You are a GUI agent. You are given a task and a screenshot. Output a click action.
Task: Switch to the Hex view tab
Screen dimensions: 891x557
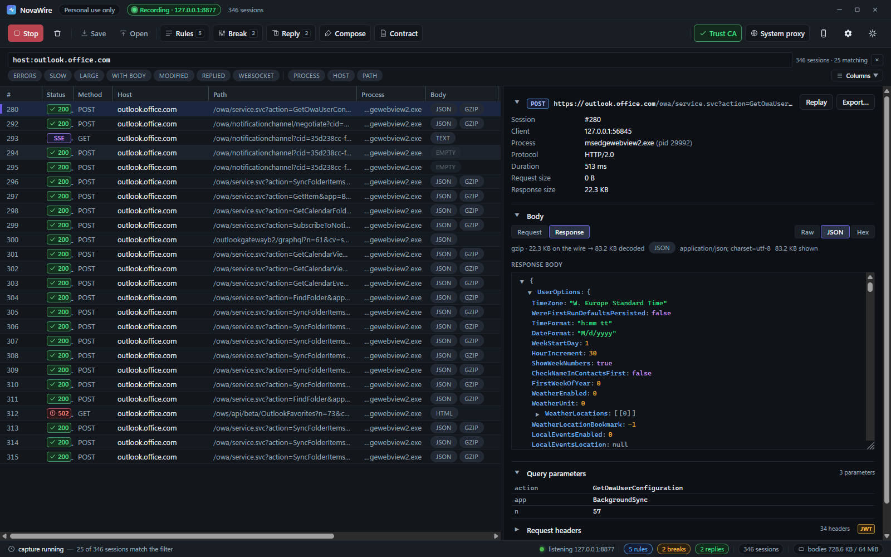(863, 232)
